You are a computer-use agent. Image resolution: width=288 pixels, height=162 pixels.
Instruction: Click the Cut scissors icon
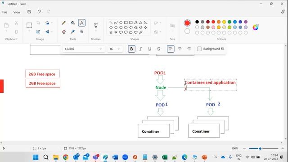coord(16,23)
